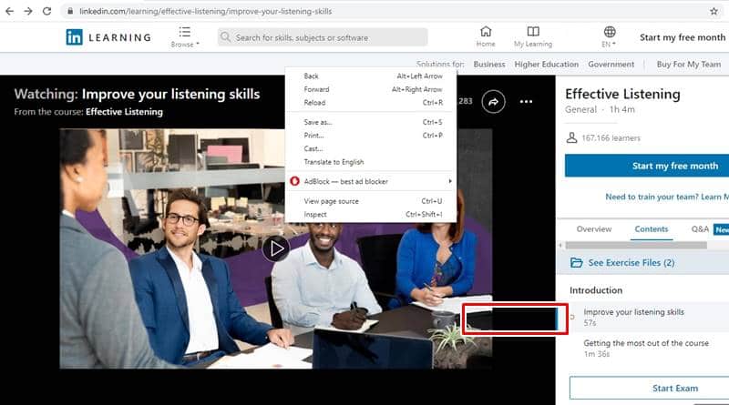The image size is (729, 405).
Task: Click the horizontal scrollbar under tabs
Action: click(635, 245)
